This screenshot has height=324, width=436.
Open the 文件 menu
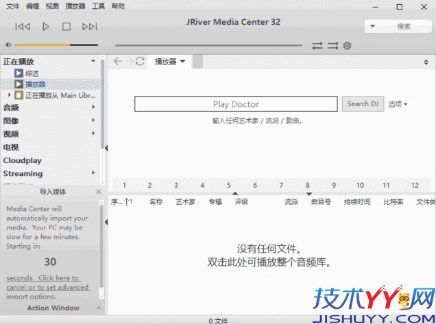(12, 6)
